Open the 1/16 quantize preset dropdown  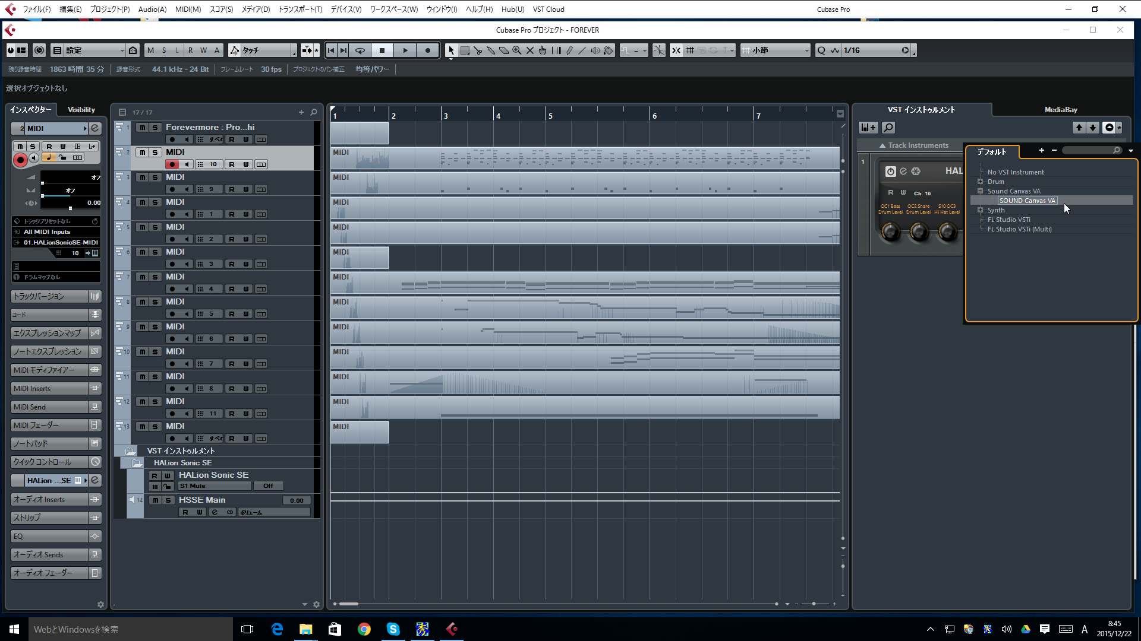click(875, 50)
